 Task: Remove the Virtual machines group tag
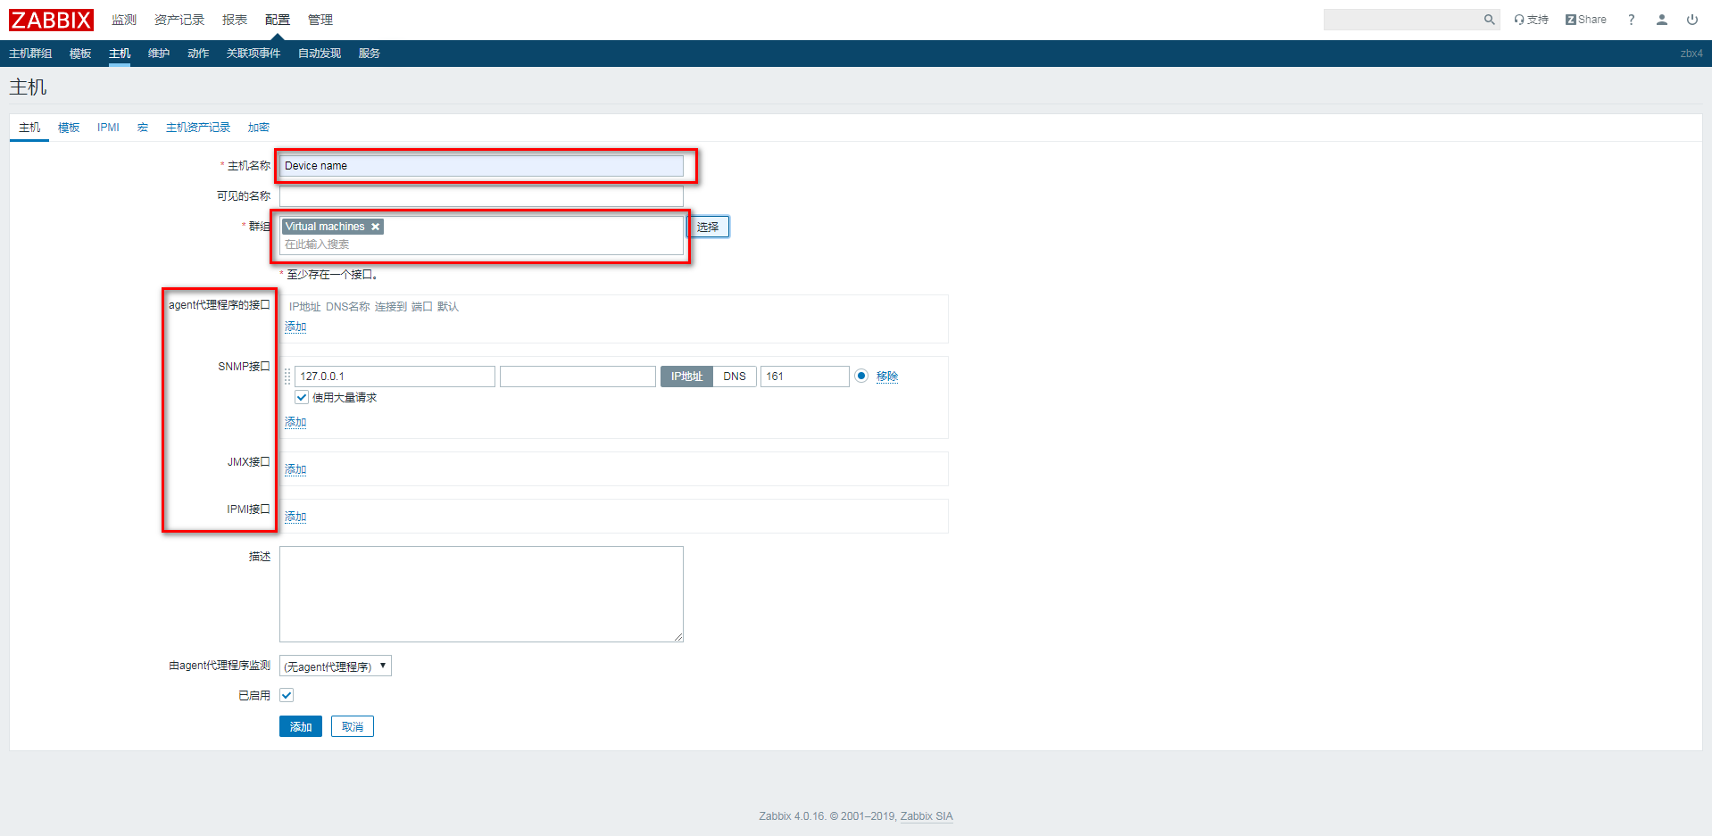(376, 227)
